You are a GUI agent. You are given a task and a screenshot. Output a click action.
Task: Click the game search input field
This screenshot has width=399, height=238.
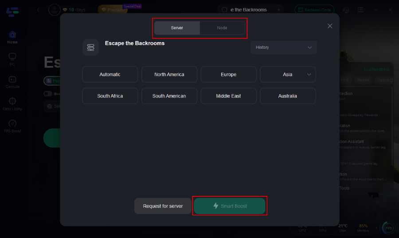coord(250,10)
